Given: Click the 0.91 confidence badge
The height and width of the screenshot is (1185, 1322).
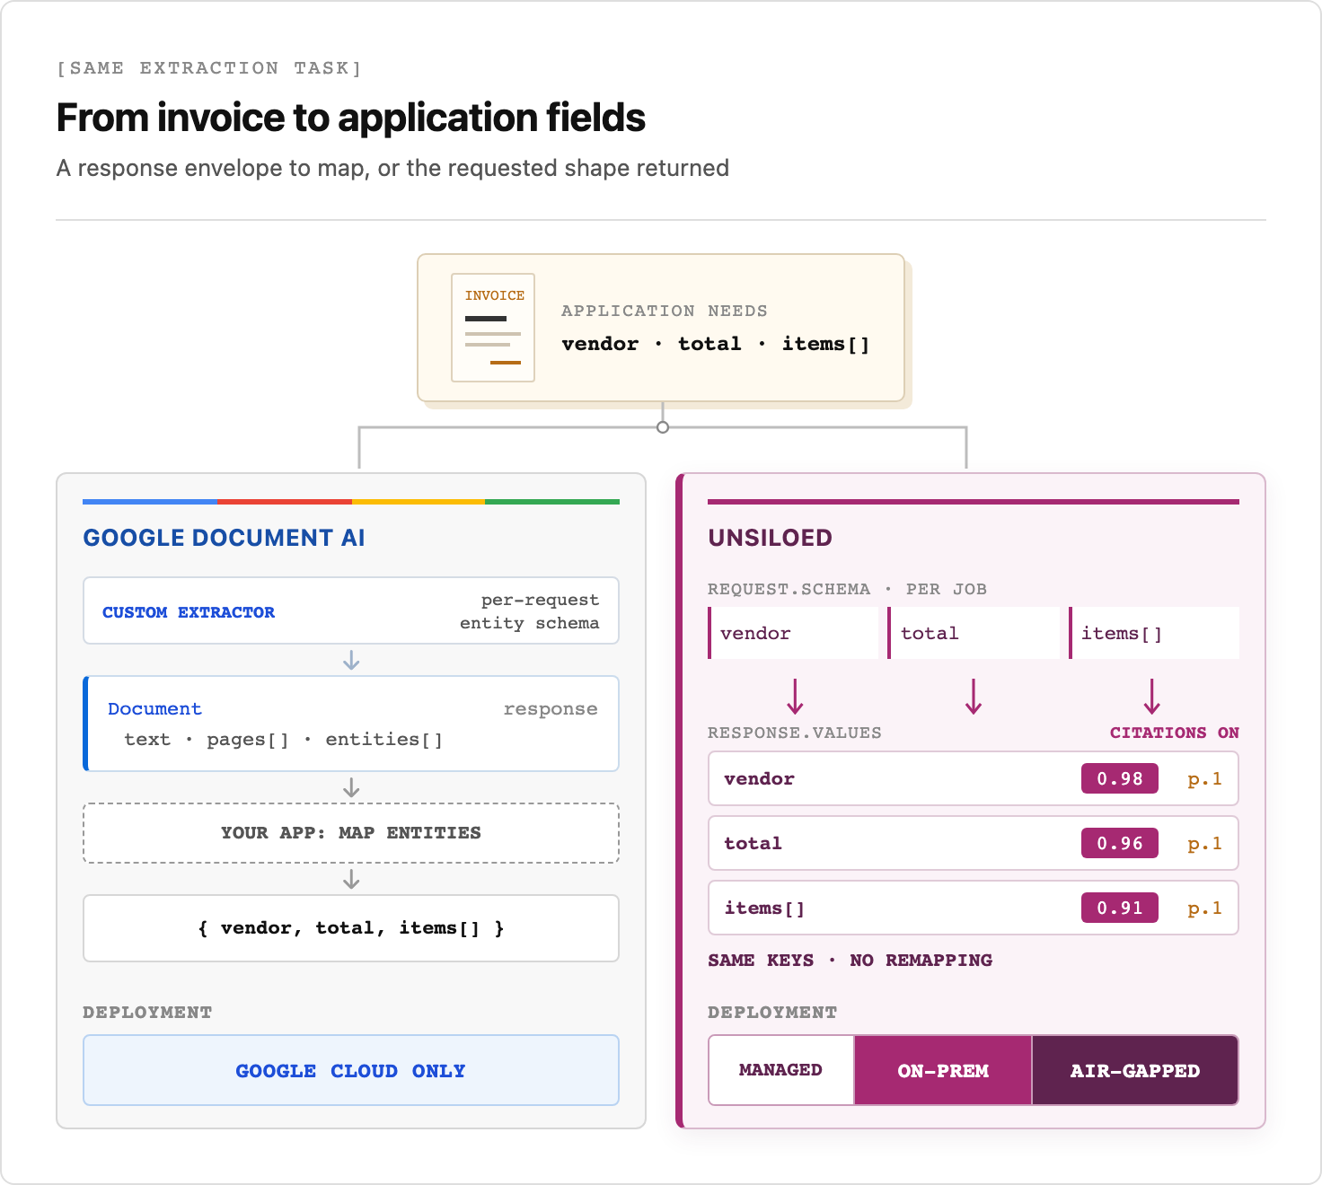Looking at the screenshot, I should click(1120, 908).
